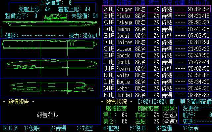Screen dimensions: 212x132
Task: Click commander name Handel
Action: point(125,95)
